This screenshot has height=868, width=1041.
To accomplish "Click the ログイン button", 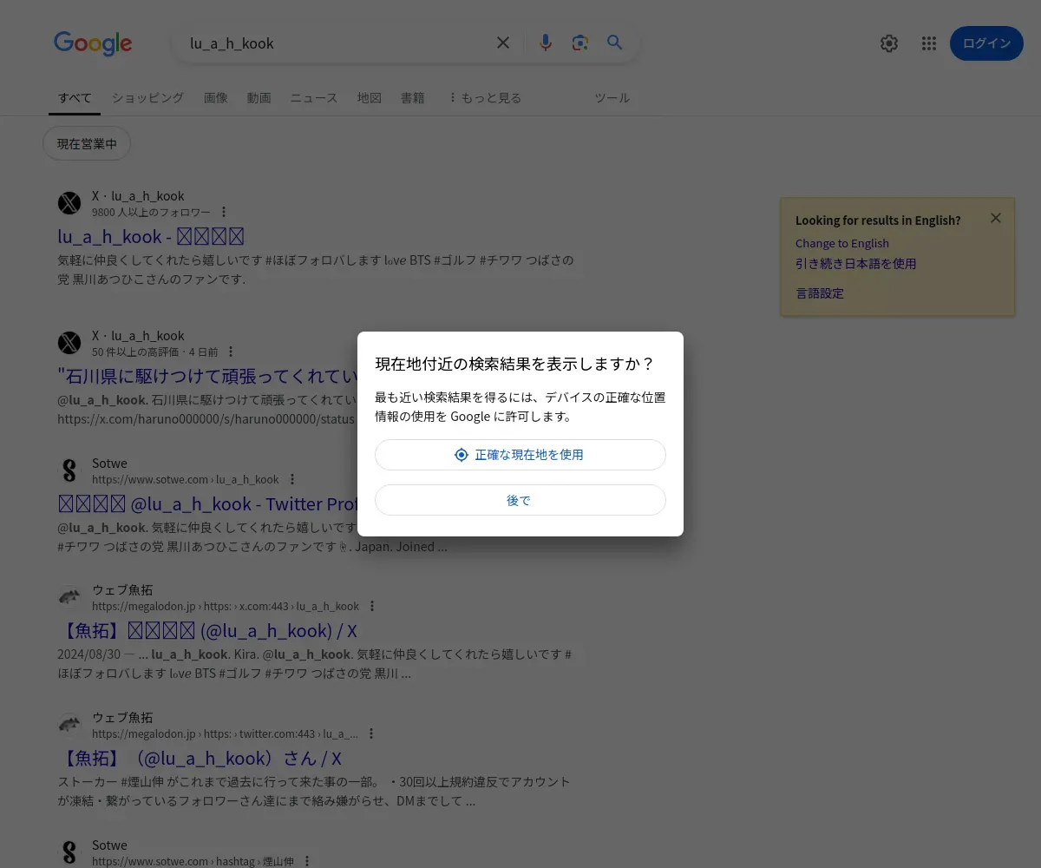I will (x=986, y=43).
